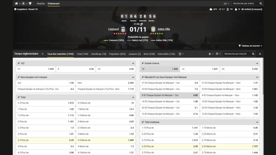
Task: Expand the Tableau du tournoi panel
Action: pos(250,46)
